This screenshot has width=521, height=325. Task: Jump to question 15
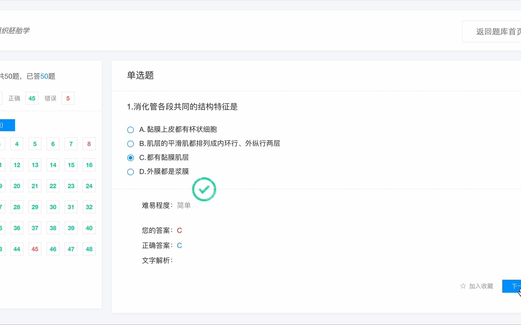(71, 165)
